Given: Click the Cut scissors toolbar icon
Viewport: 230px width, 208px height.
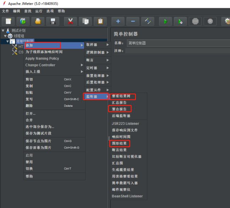Looking at the screenshot, I should coord(70,21).
